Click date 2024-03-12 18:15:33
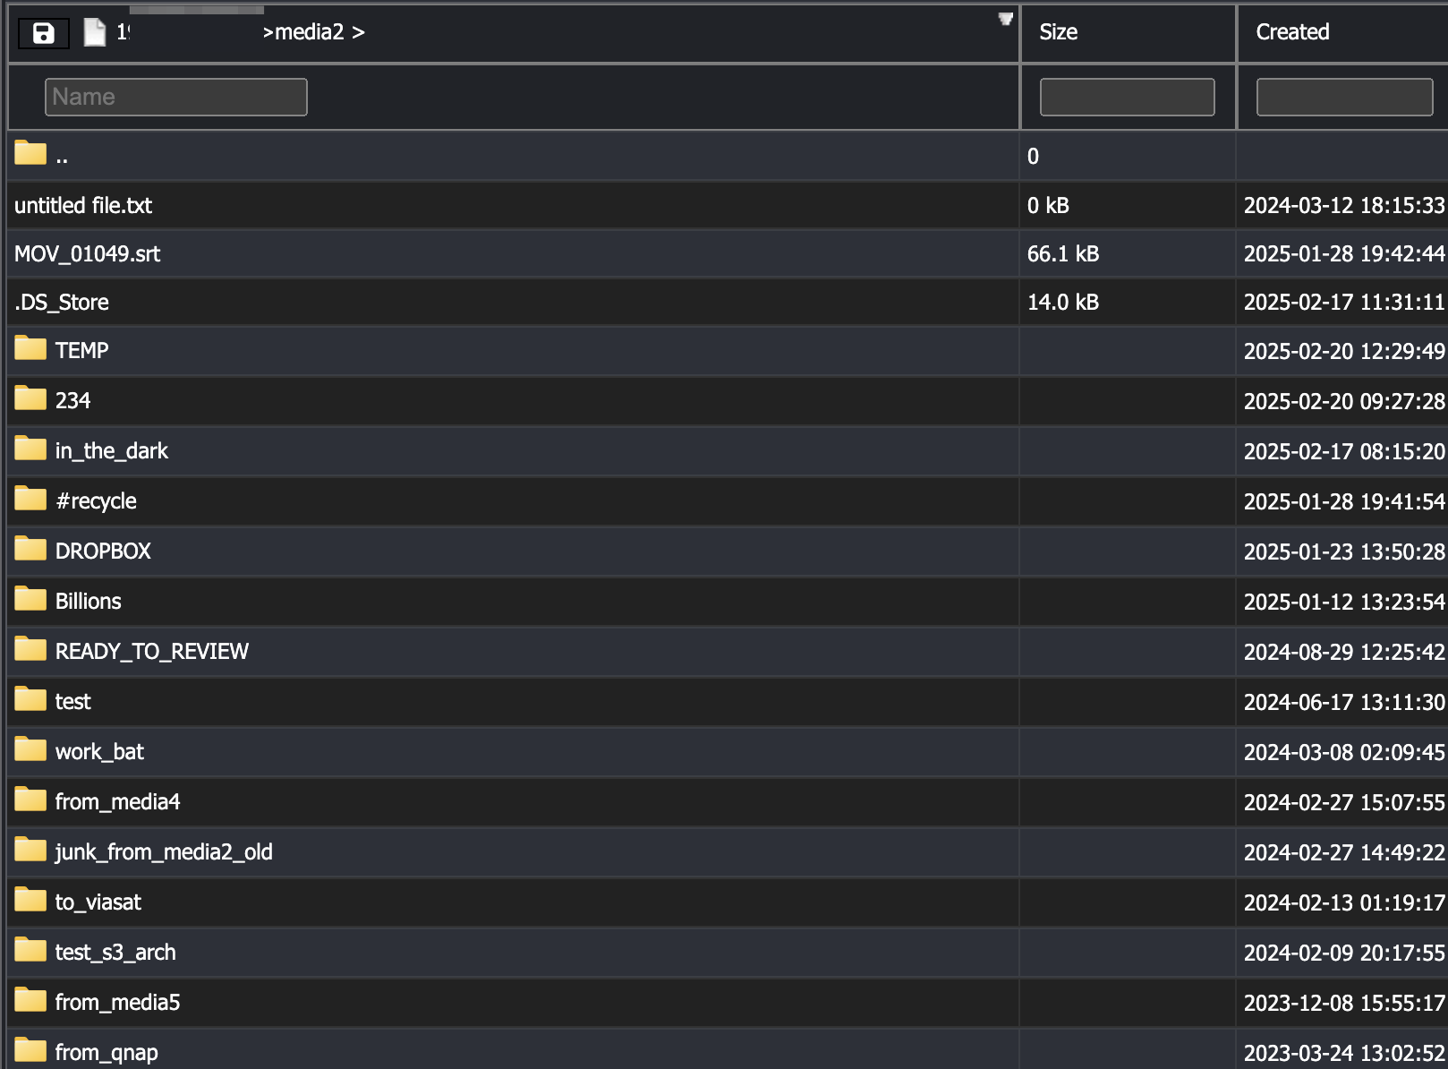Screen dimensions: 1448x1069 pos(1344,205)
